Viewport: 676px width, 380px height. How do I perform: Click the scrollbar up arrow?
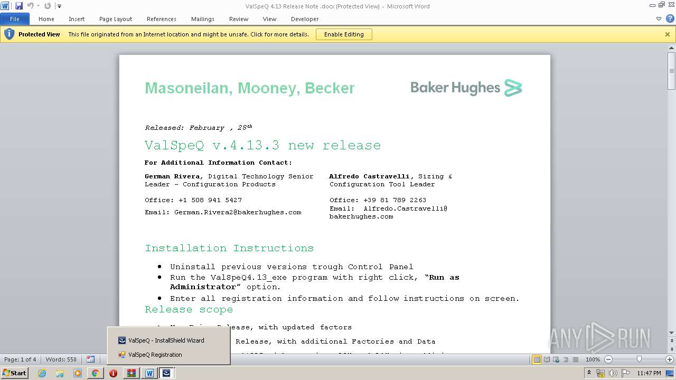pyautogui.click(x=671, y=49)
